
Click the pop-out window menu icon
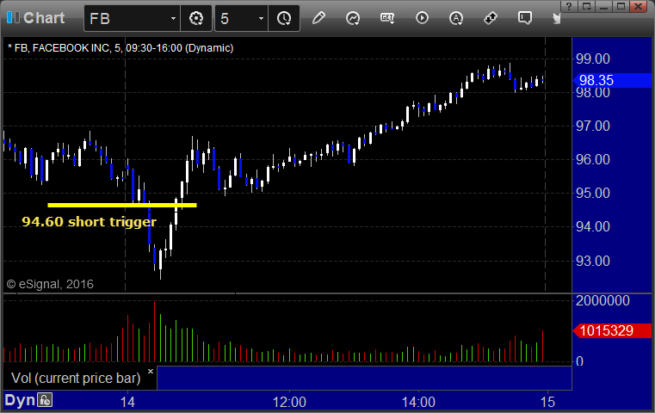tap(586, 6)
